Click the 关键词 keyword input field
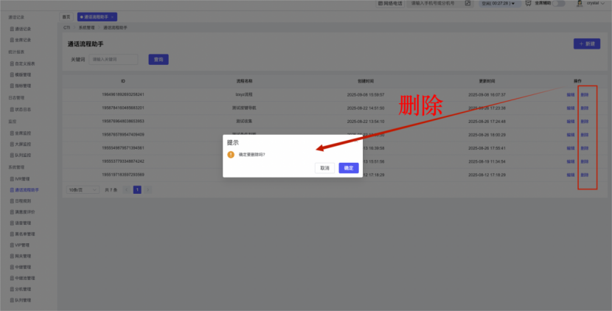Screen dimensions: 612x311 114,59
